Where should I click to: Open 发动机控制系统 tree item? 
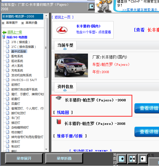(21, 75)
